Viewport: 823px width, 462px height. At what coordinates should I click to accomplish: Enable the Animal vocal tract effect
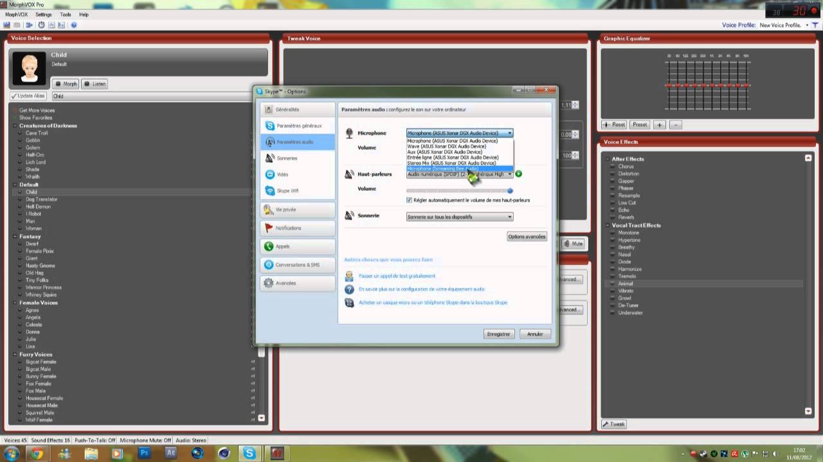tap(626, 284)
